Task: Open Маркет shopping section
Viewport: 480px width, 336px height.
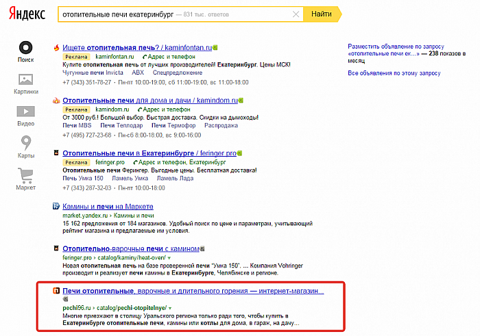Action: tap(26, 179)
